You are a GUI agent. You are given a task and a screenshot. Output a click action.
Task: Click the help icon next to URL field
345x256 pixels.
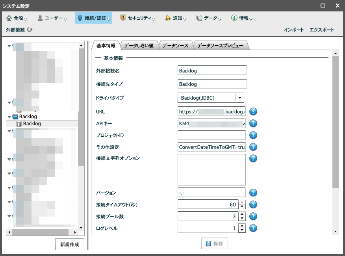pos(253,111)
